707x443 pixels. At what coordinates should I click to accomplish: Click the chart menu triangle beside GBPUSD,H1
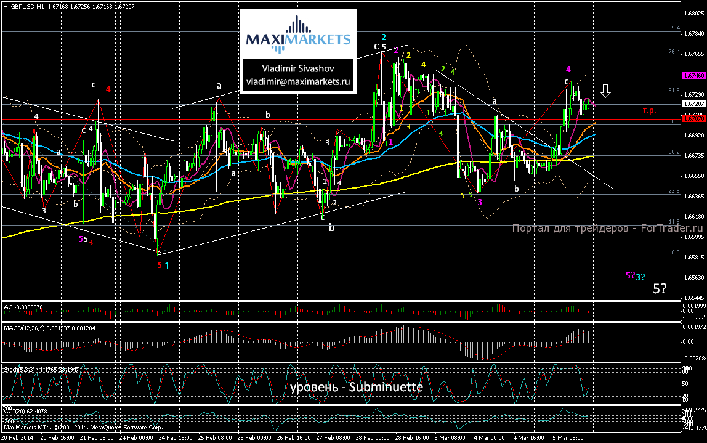(5, 5)
